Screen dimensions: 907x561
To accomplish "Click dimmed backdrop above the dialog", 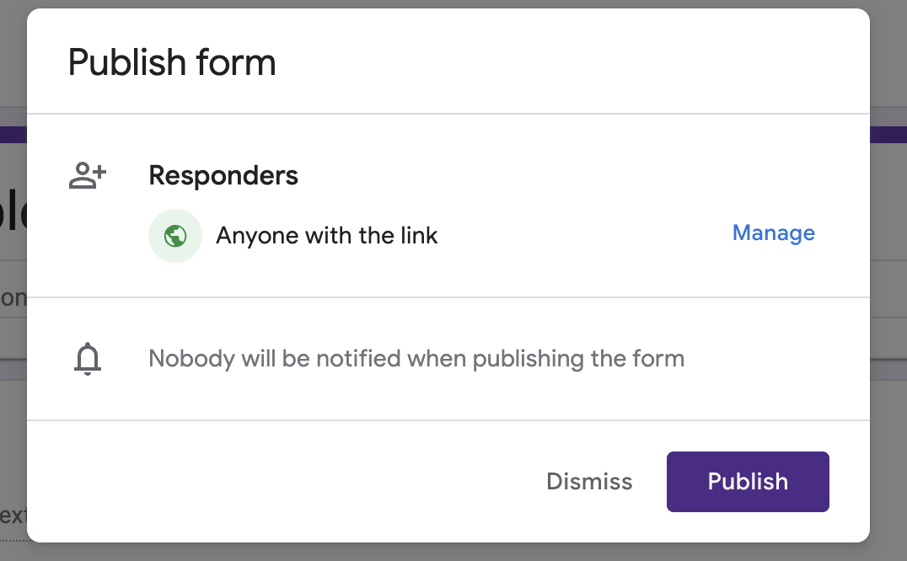I will click(453, 3).
